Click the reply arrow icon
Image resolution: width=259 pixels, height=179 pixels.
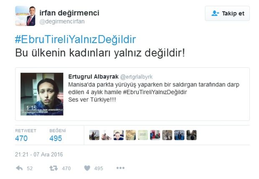(19, 168)
